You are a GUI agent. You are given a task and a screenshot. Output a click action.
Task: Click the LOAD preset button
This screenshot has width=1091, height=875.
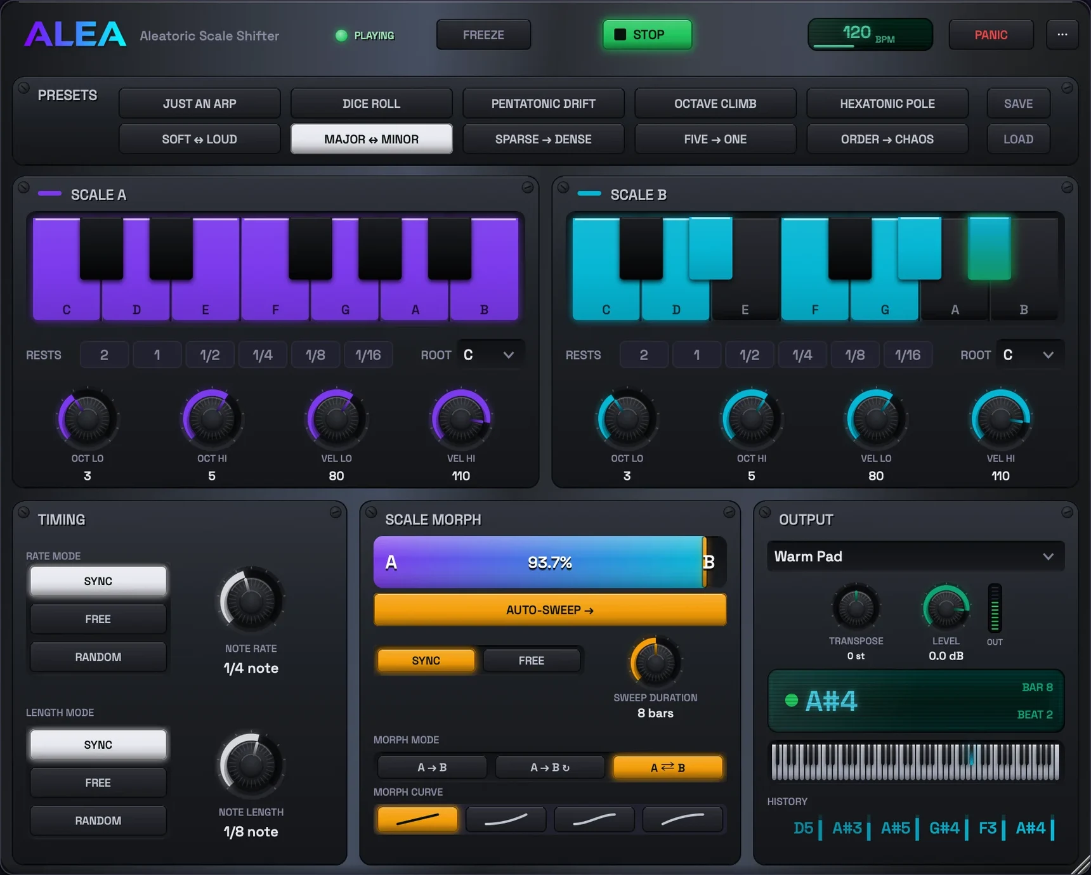(x=1018, y=139)
